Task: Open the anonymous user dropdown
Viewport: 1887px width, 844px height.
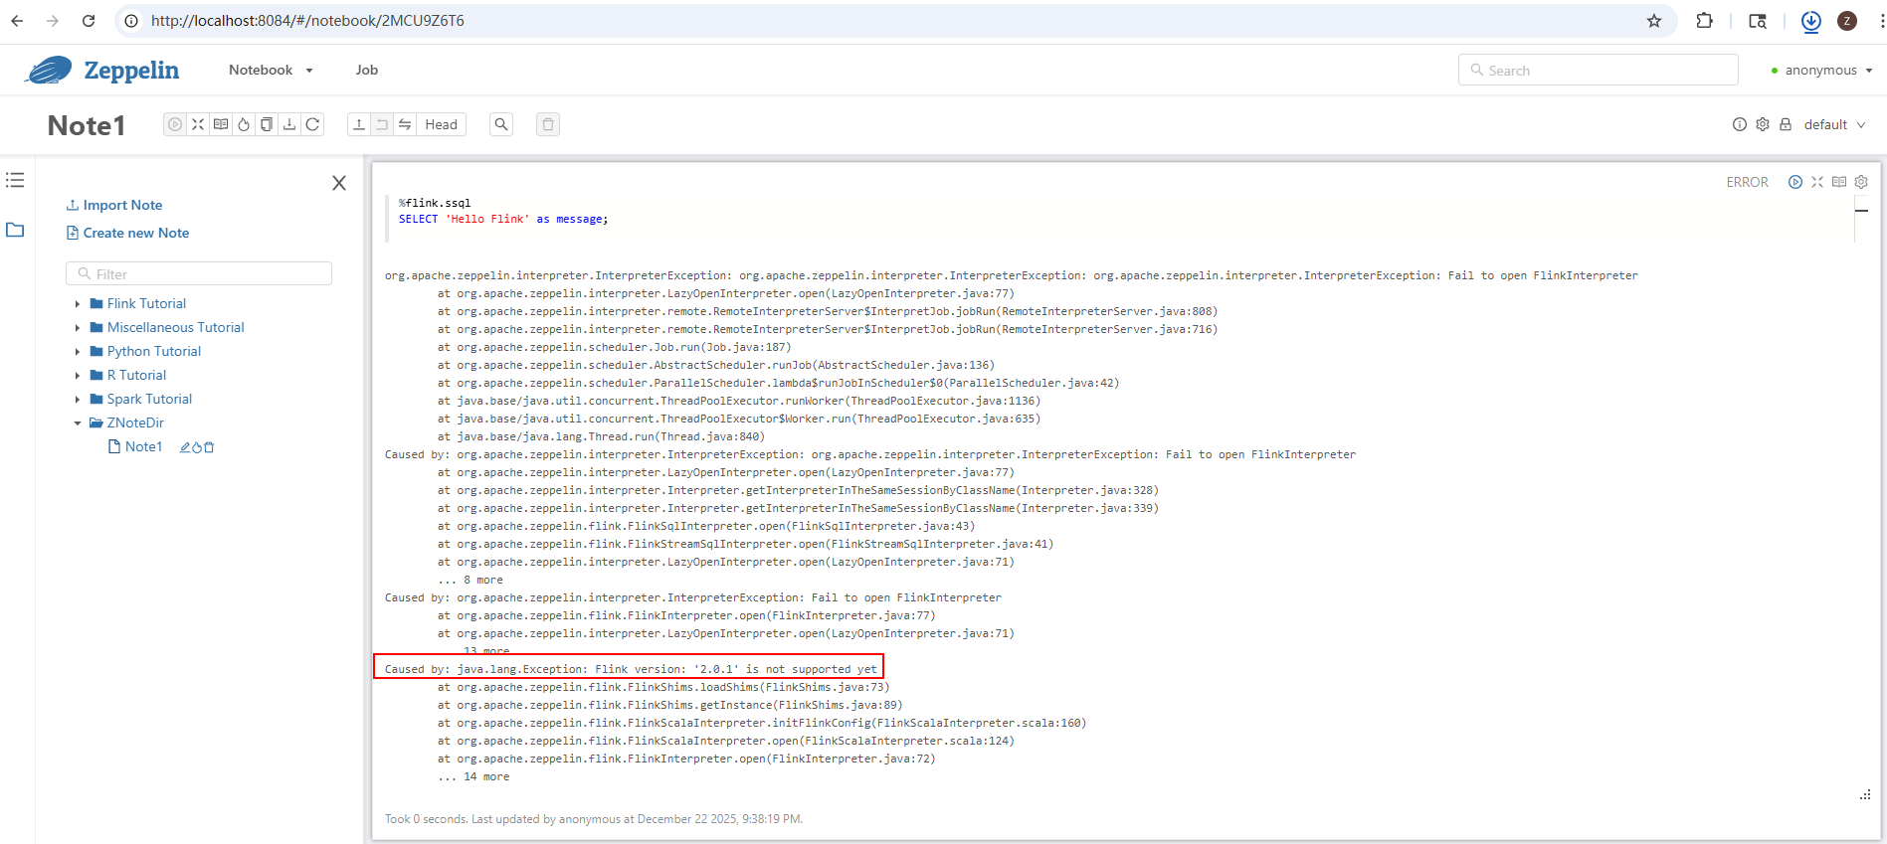Action: point(1821,70)
